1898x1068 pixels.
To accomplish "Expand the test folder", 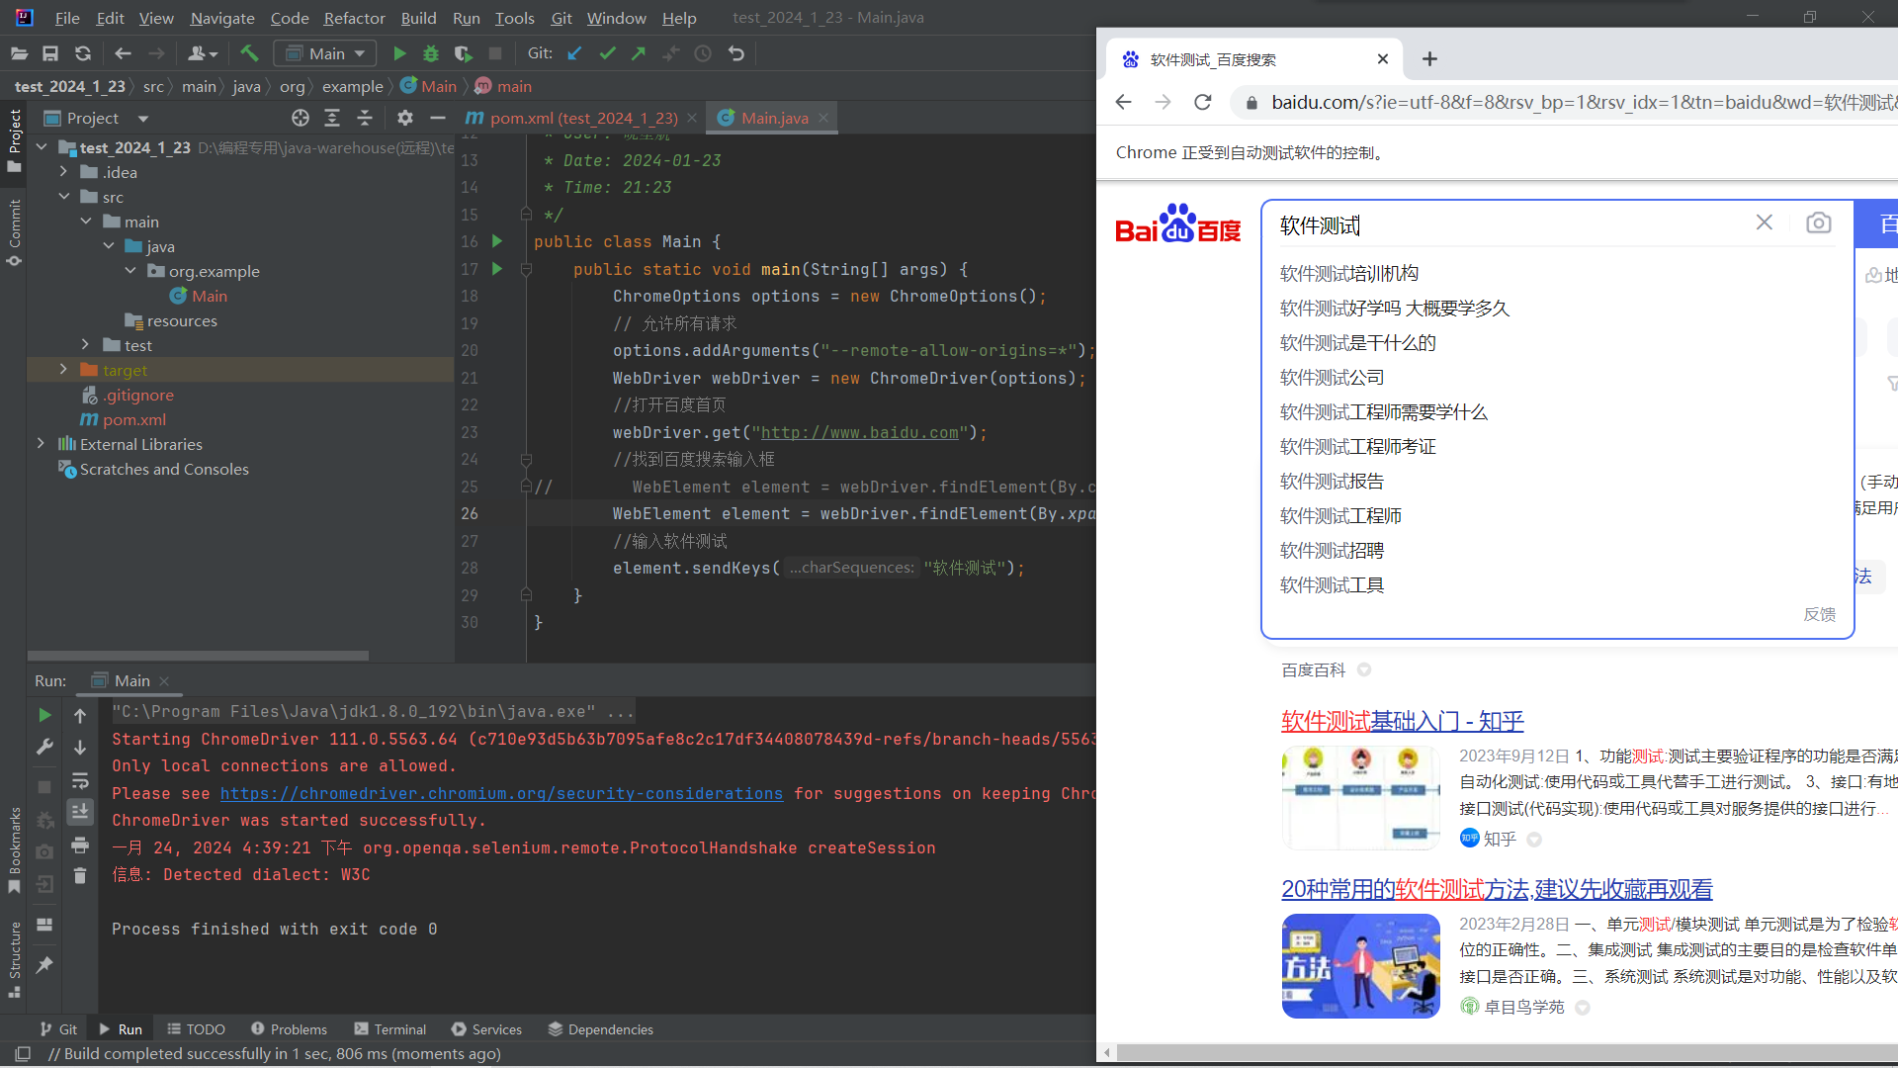I will 86,345.
